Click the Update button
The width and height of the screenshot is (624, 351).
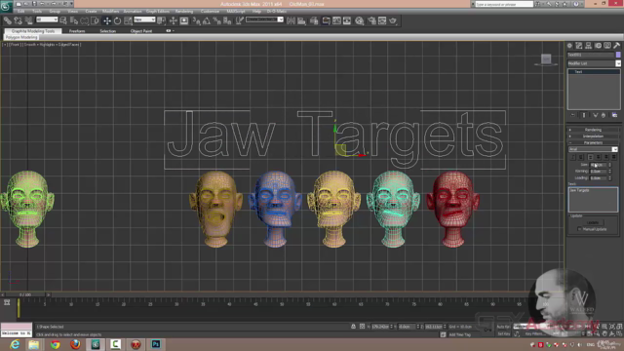point(593,222)
